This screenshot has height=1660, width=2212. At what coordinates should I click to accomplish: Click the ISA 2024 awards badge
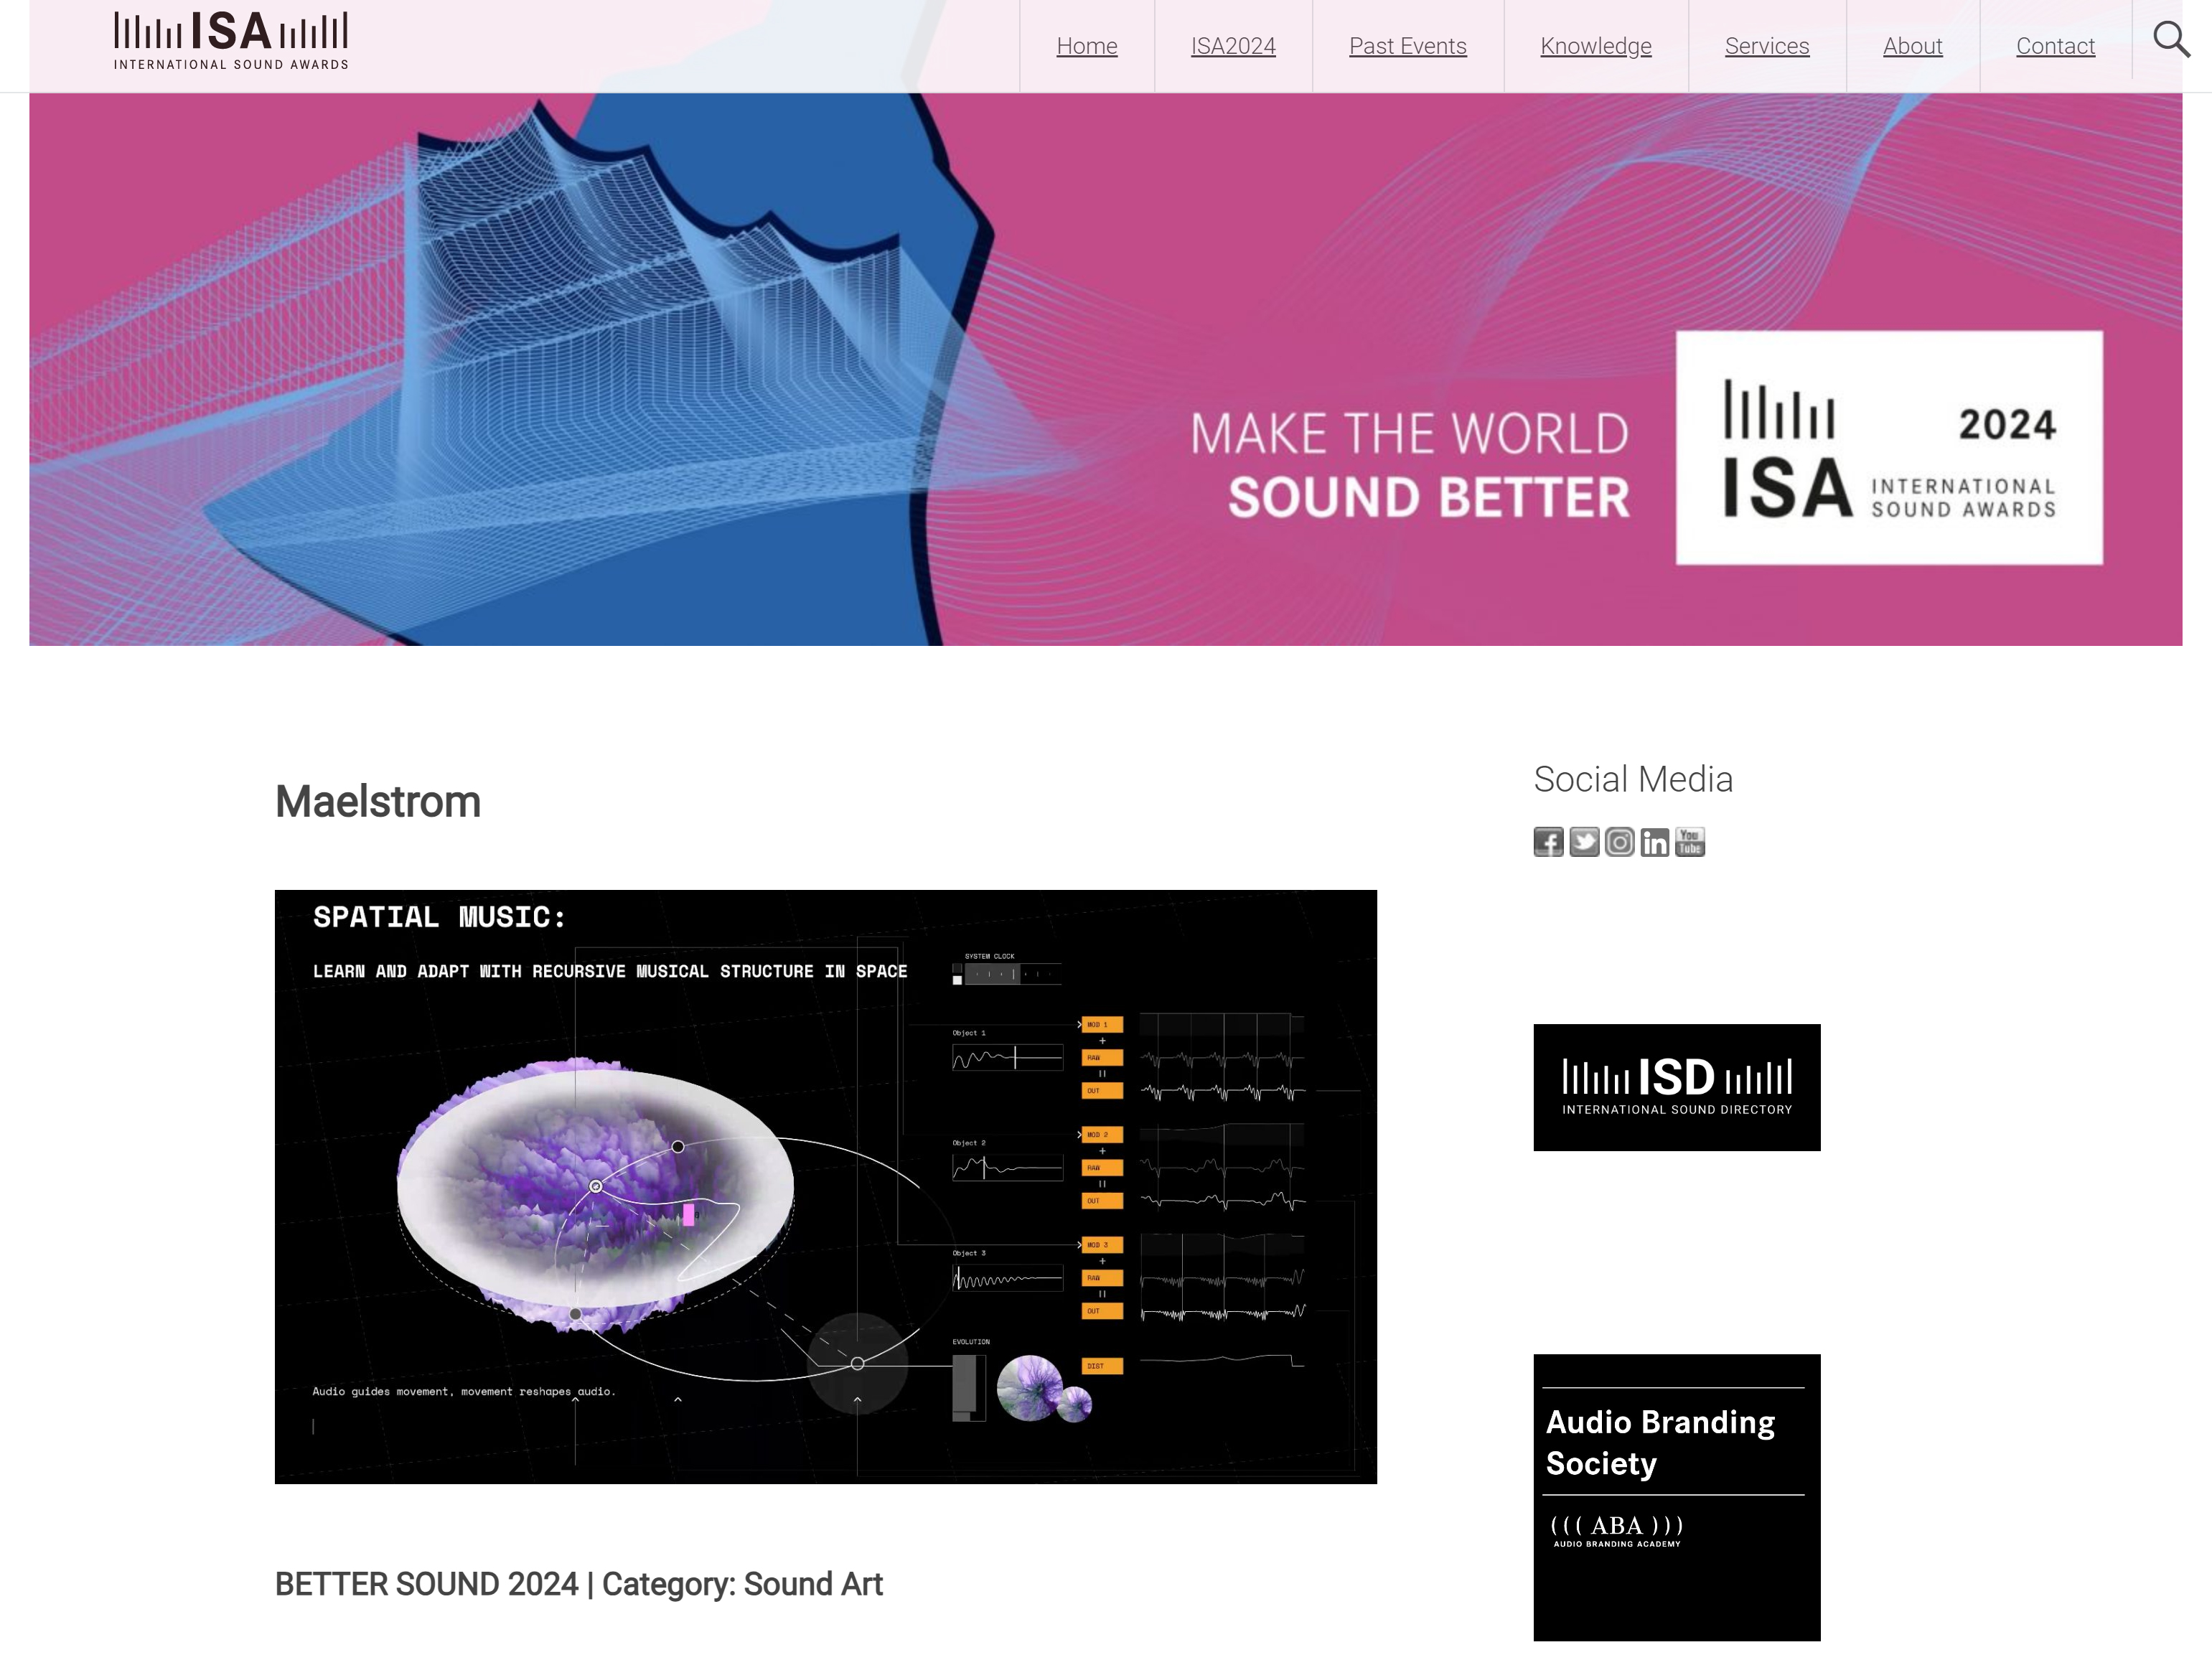pyautogui.click(x=1888, y=448)
